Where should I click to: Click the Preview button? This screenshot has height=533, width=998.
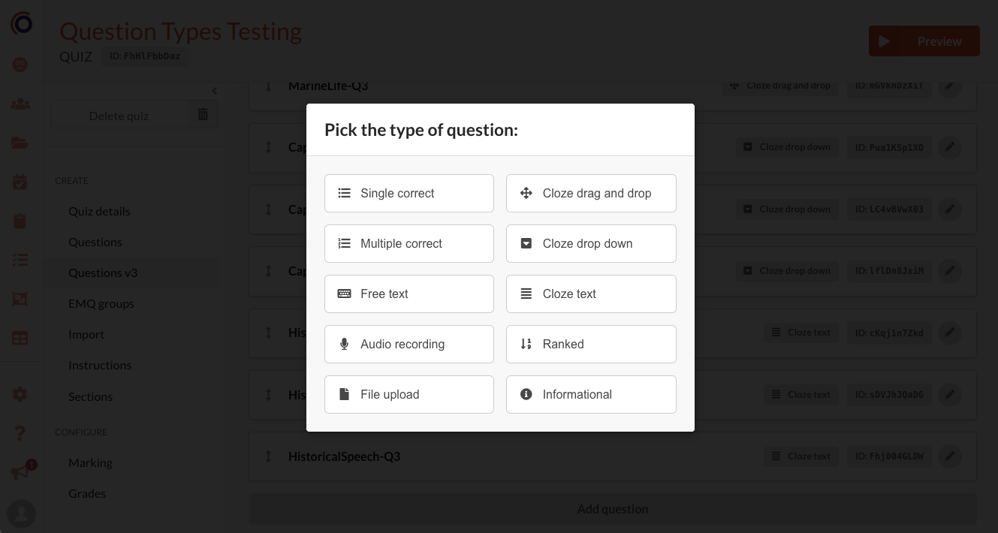click(x=924, y=41)
